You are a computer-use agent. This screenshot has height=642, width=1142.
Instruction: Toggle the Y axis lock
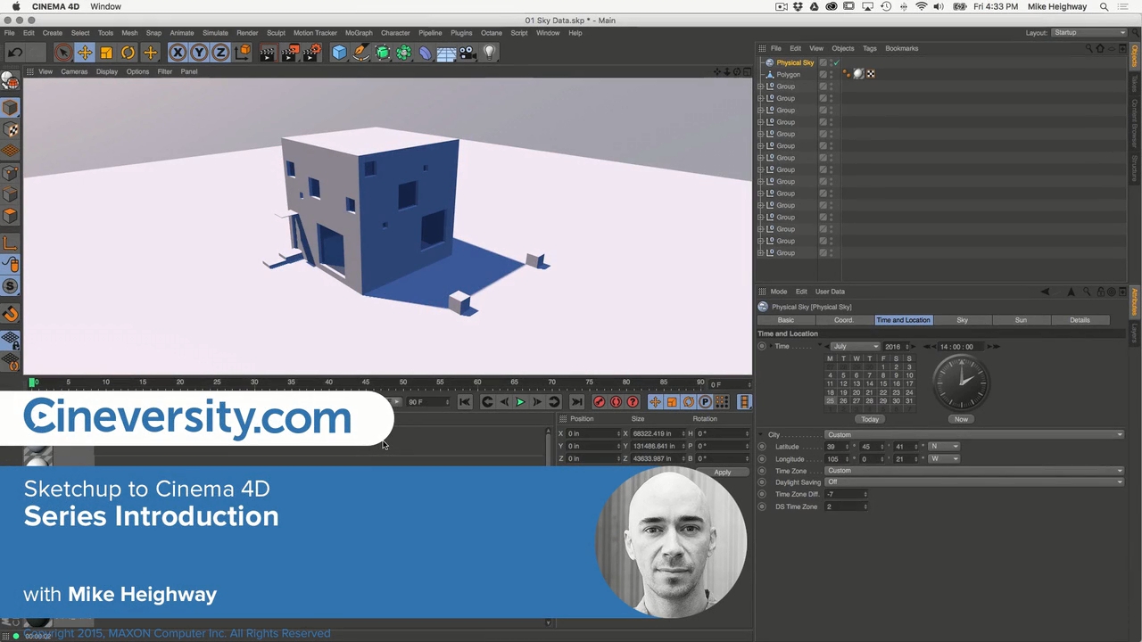[199, 53]
